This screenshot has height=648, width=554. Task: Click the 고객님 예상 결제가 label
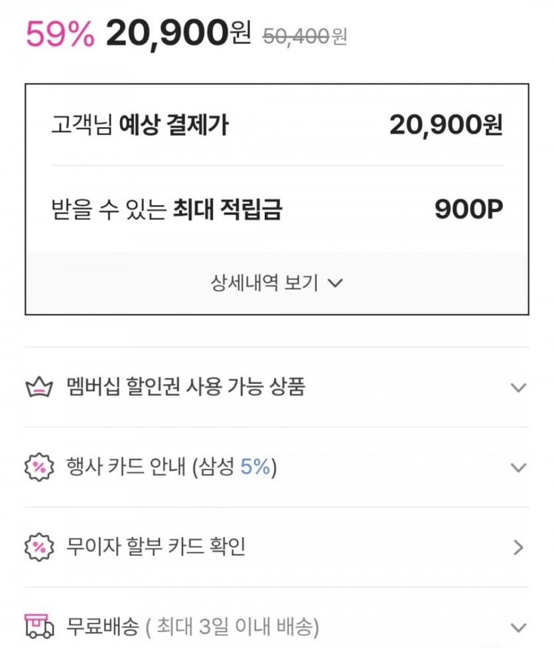139,125
